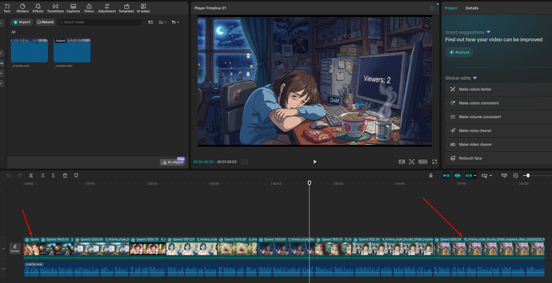Open the Adjustment panel

click(107, 8)
